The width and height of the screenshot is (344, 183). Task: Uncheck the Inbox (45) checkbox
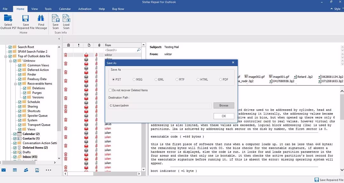[x=15, y=157]
